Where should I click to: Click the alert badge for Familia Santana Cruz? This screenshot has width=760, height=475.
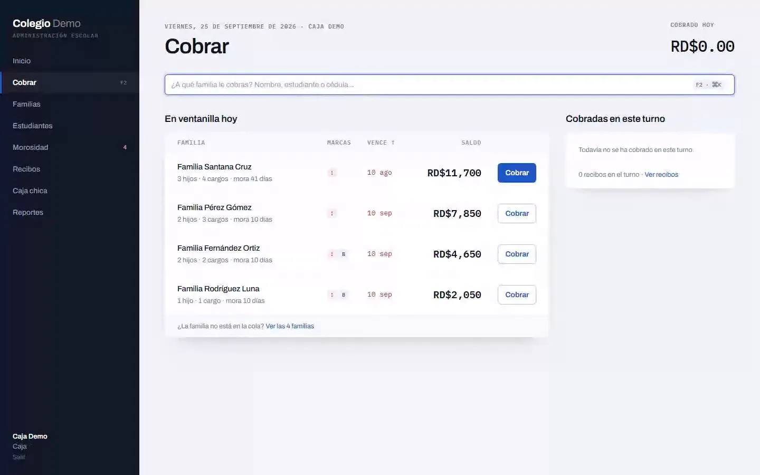coord(332,173)
